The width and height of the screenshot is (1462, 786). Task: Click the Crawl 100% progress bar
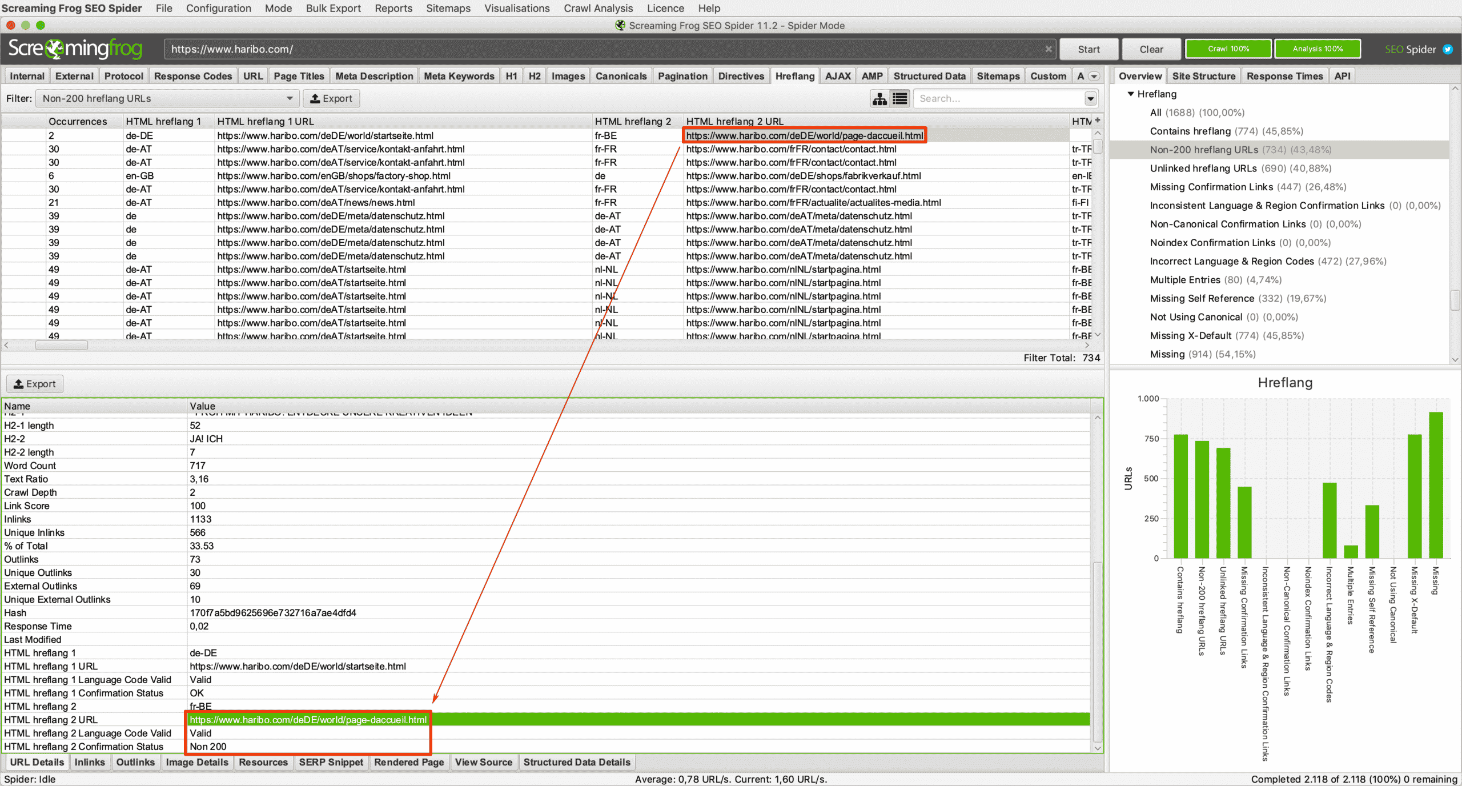pos(1228,49)
